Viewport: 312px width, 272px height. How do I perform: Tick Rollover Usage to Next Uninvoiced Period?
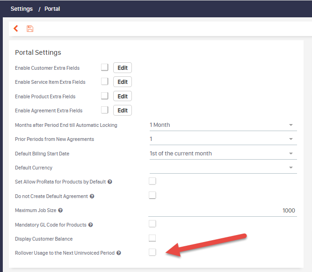(x=152, y=252)
